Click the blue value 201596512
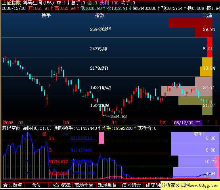Viewport: 220px width, 190px height. [x=81, y=139]
